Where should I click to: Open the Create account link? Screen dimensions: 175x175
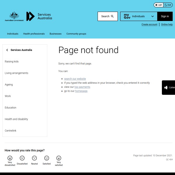[149, 24]
